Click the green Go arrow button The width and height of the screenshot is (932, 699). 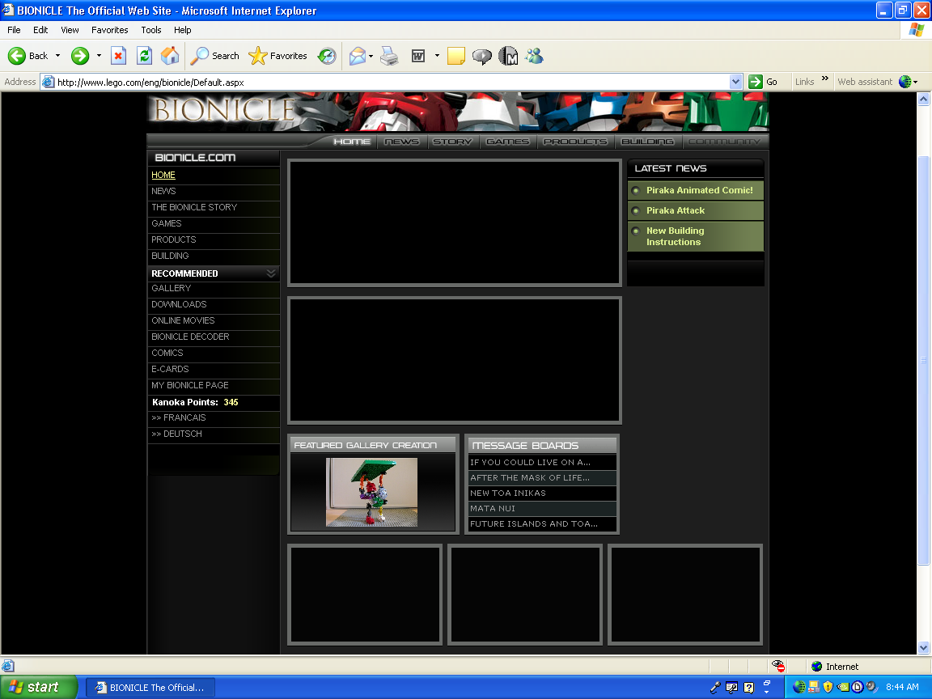[x=756, y=82]
